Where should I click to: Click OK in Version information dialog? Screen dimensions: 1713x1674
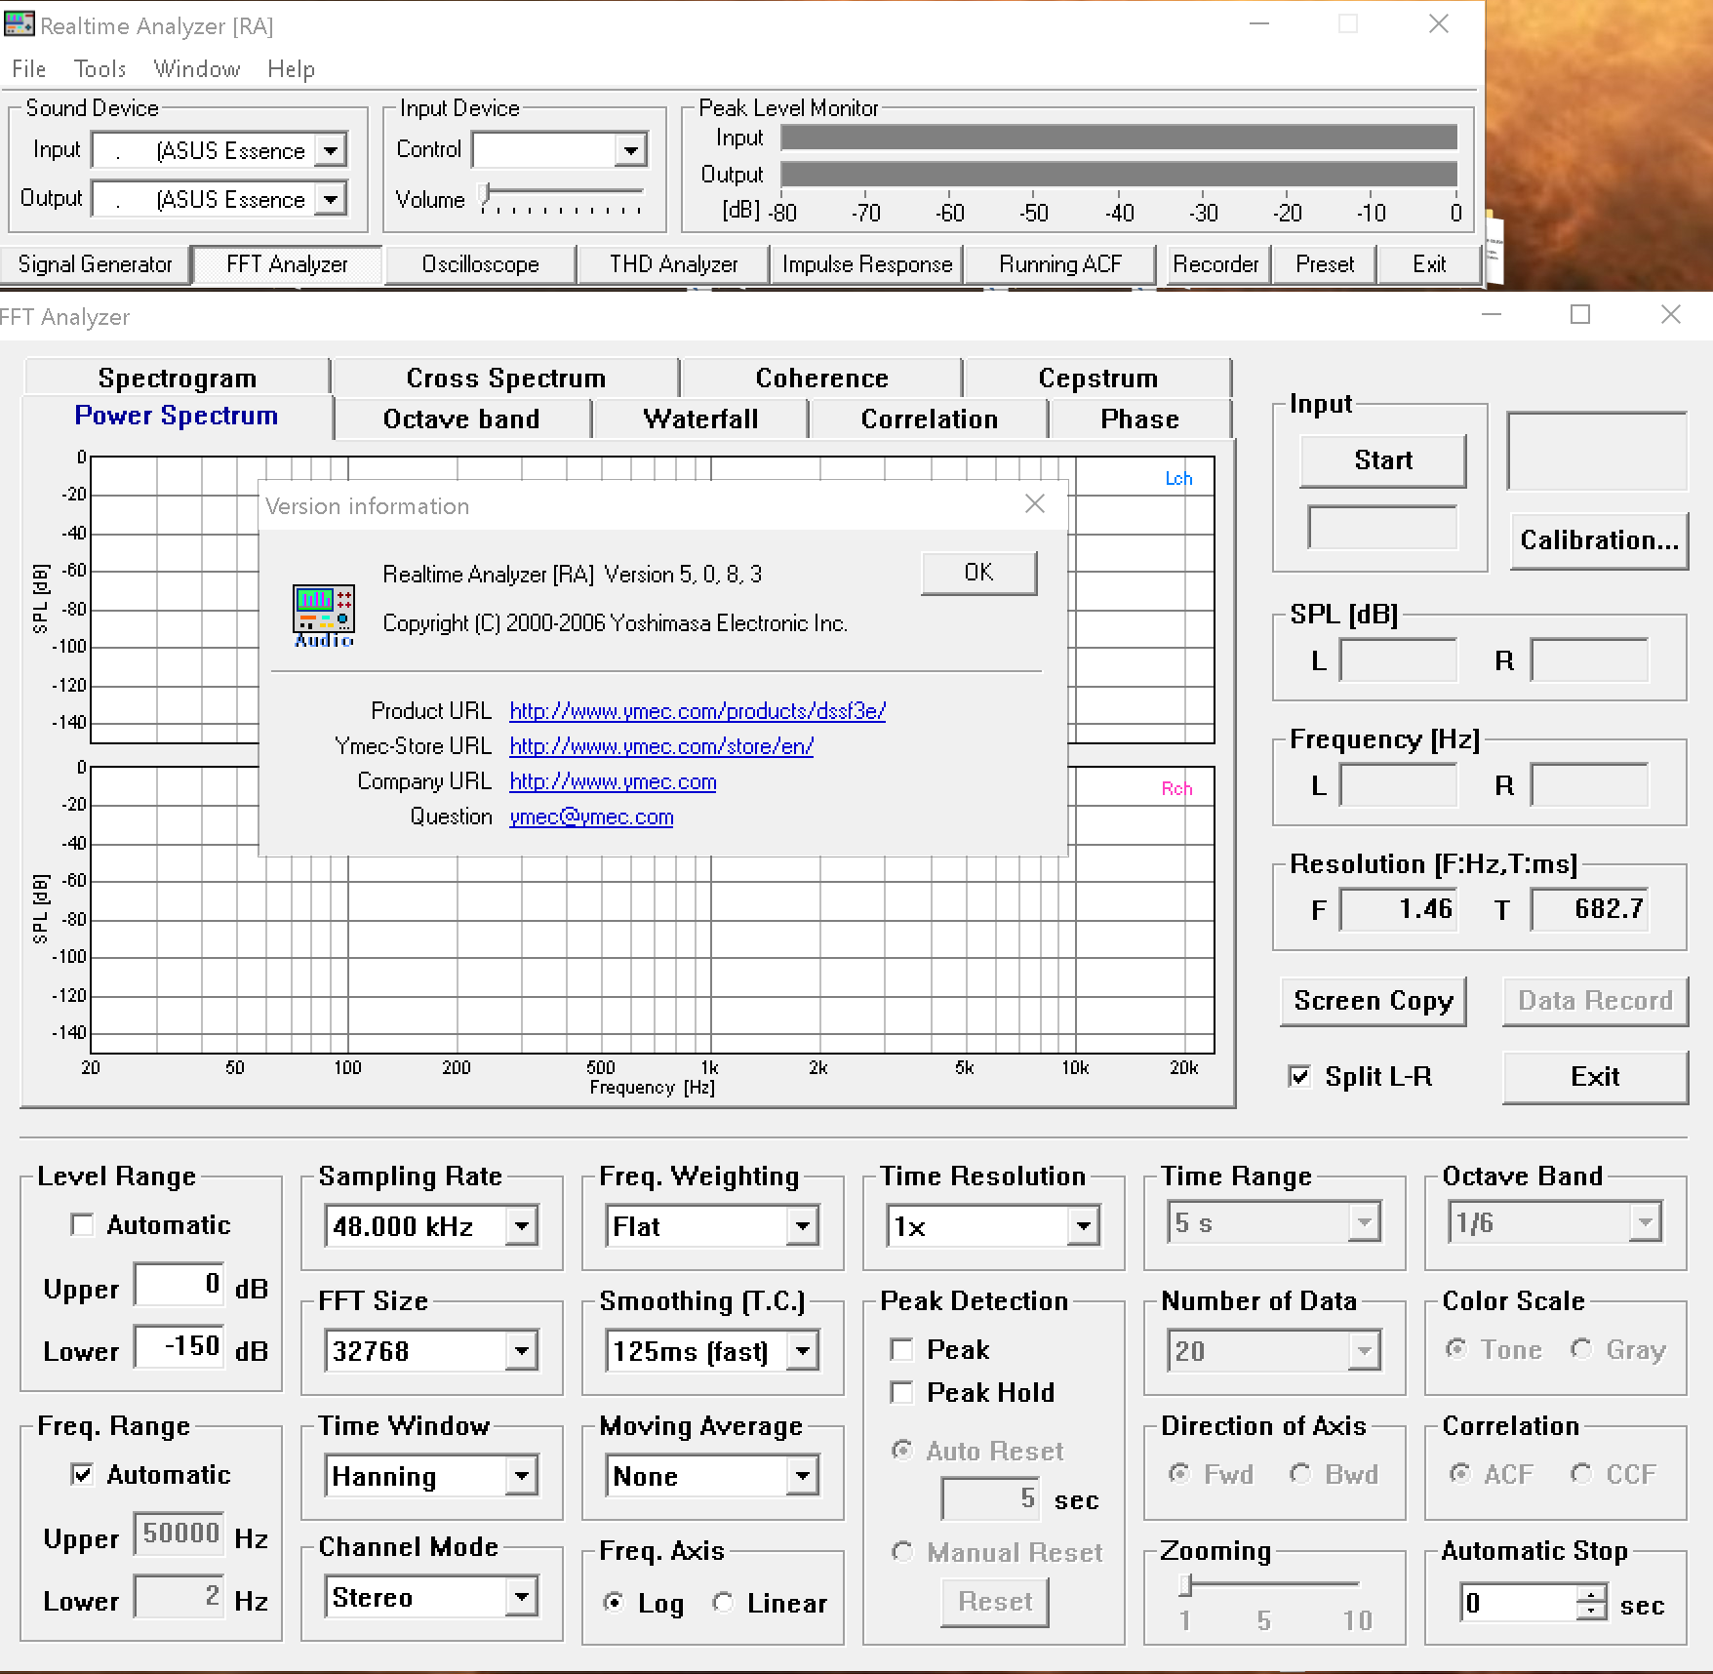978,573
